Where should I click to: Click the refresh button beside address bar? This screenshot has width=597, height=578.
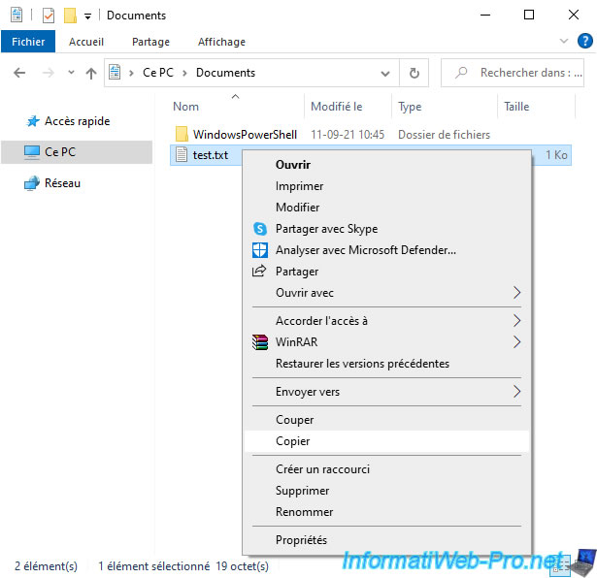point(415,73)
